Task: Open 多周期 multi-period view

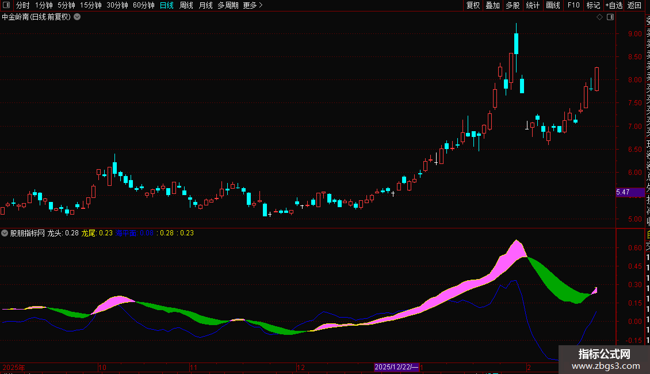Action: coord(228,5)
